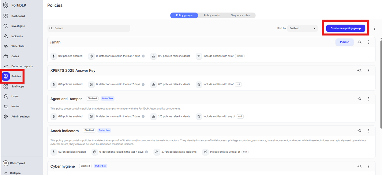382x175 pixels.
Task: Go to Cases in sidebar
Action: [x=15, y=56]
